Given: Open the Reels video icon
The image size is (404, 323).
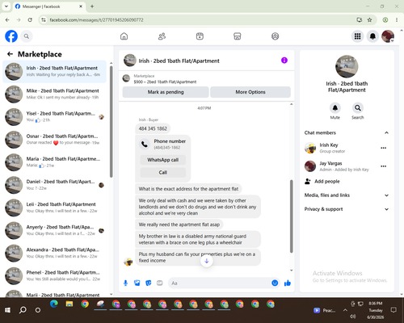Looking at the screenshot, I should click(x=200, y=36).
